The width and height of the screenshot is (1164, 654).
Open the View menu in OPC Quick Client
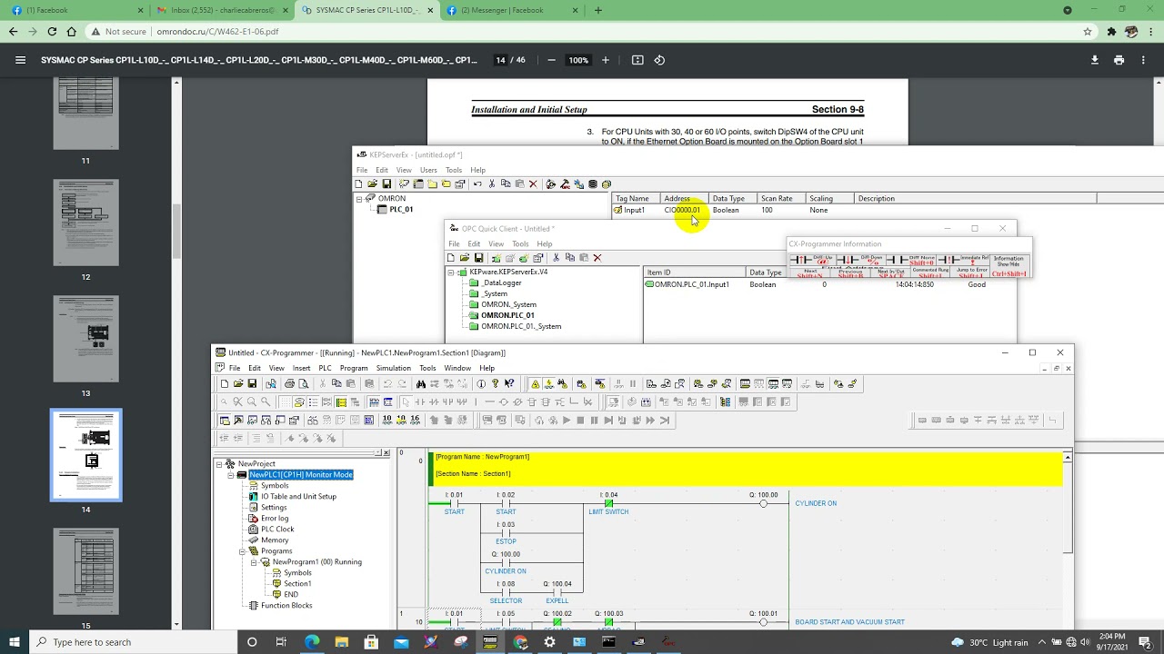coord(496,243)
